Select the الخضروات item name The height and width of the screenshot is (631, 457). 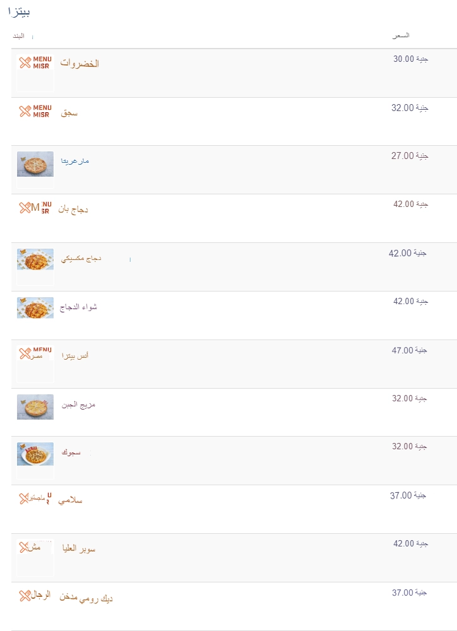click(x=79, y=64)
